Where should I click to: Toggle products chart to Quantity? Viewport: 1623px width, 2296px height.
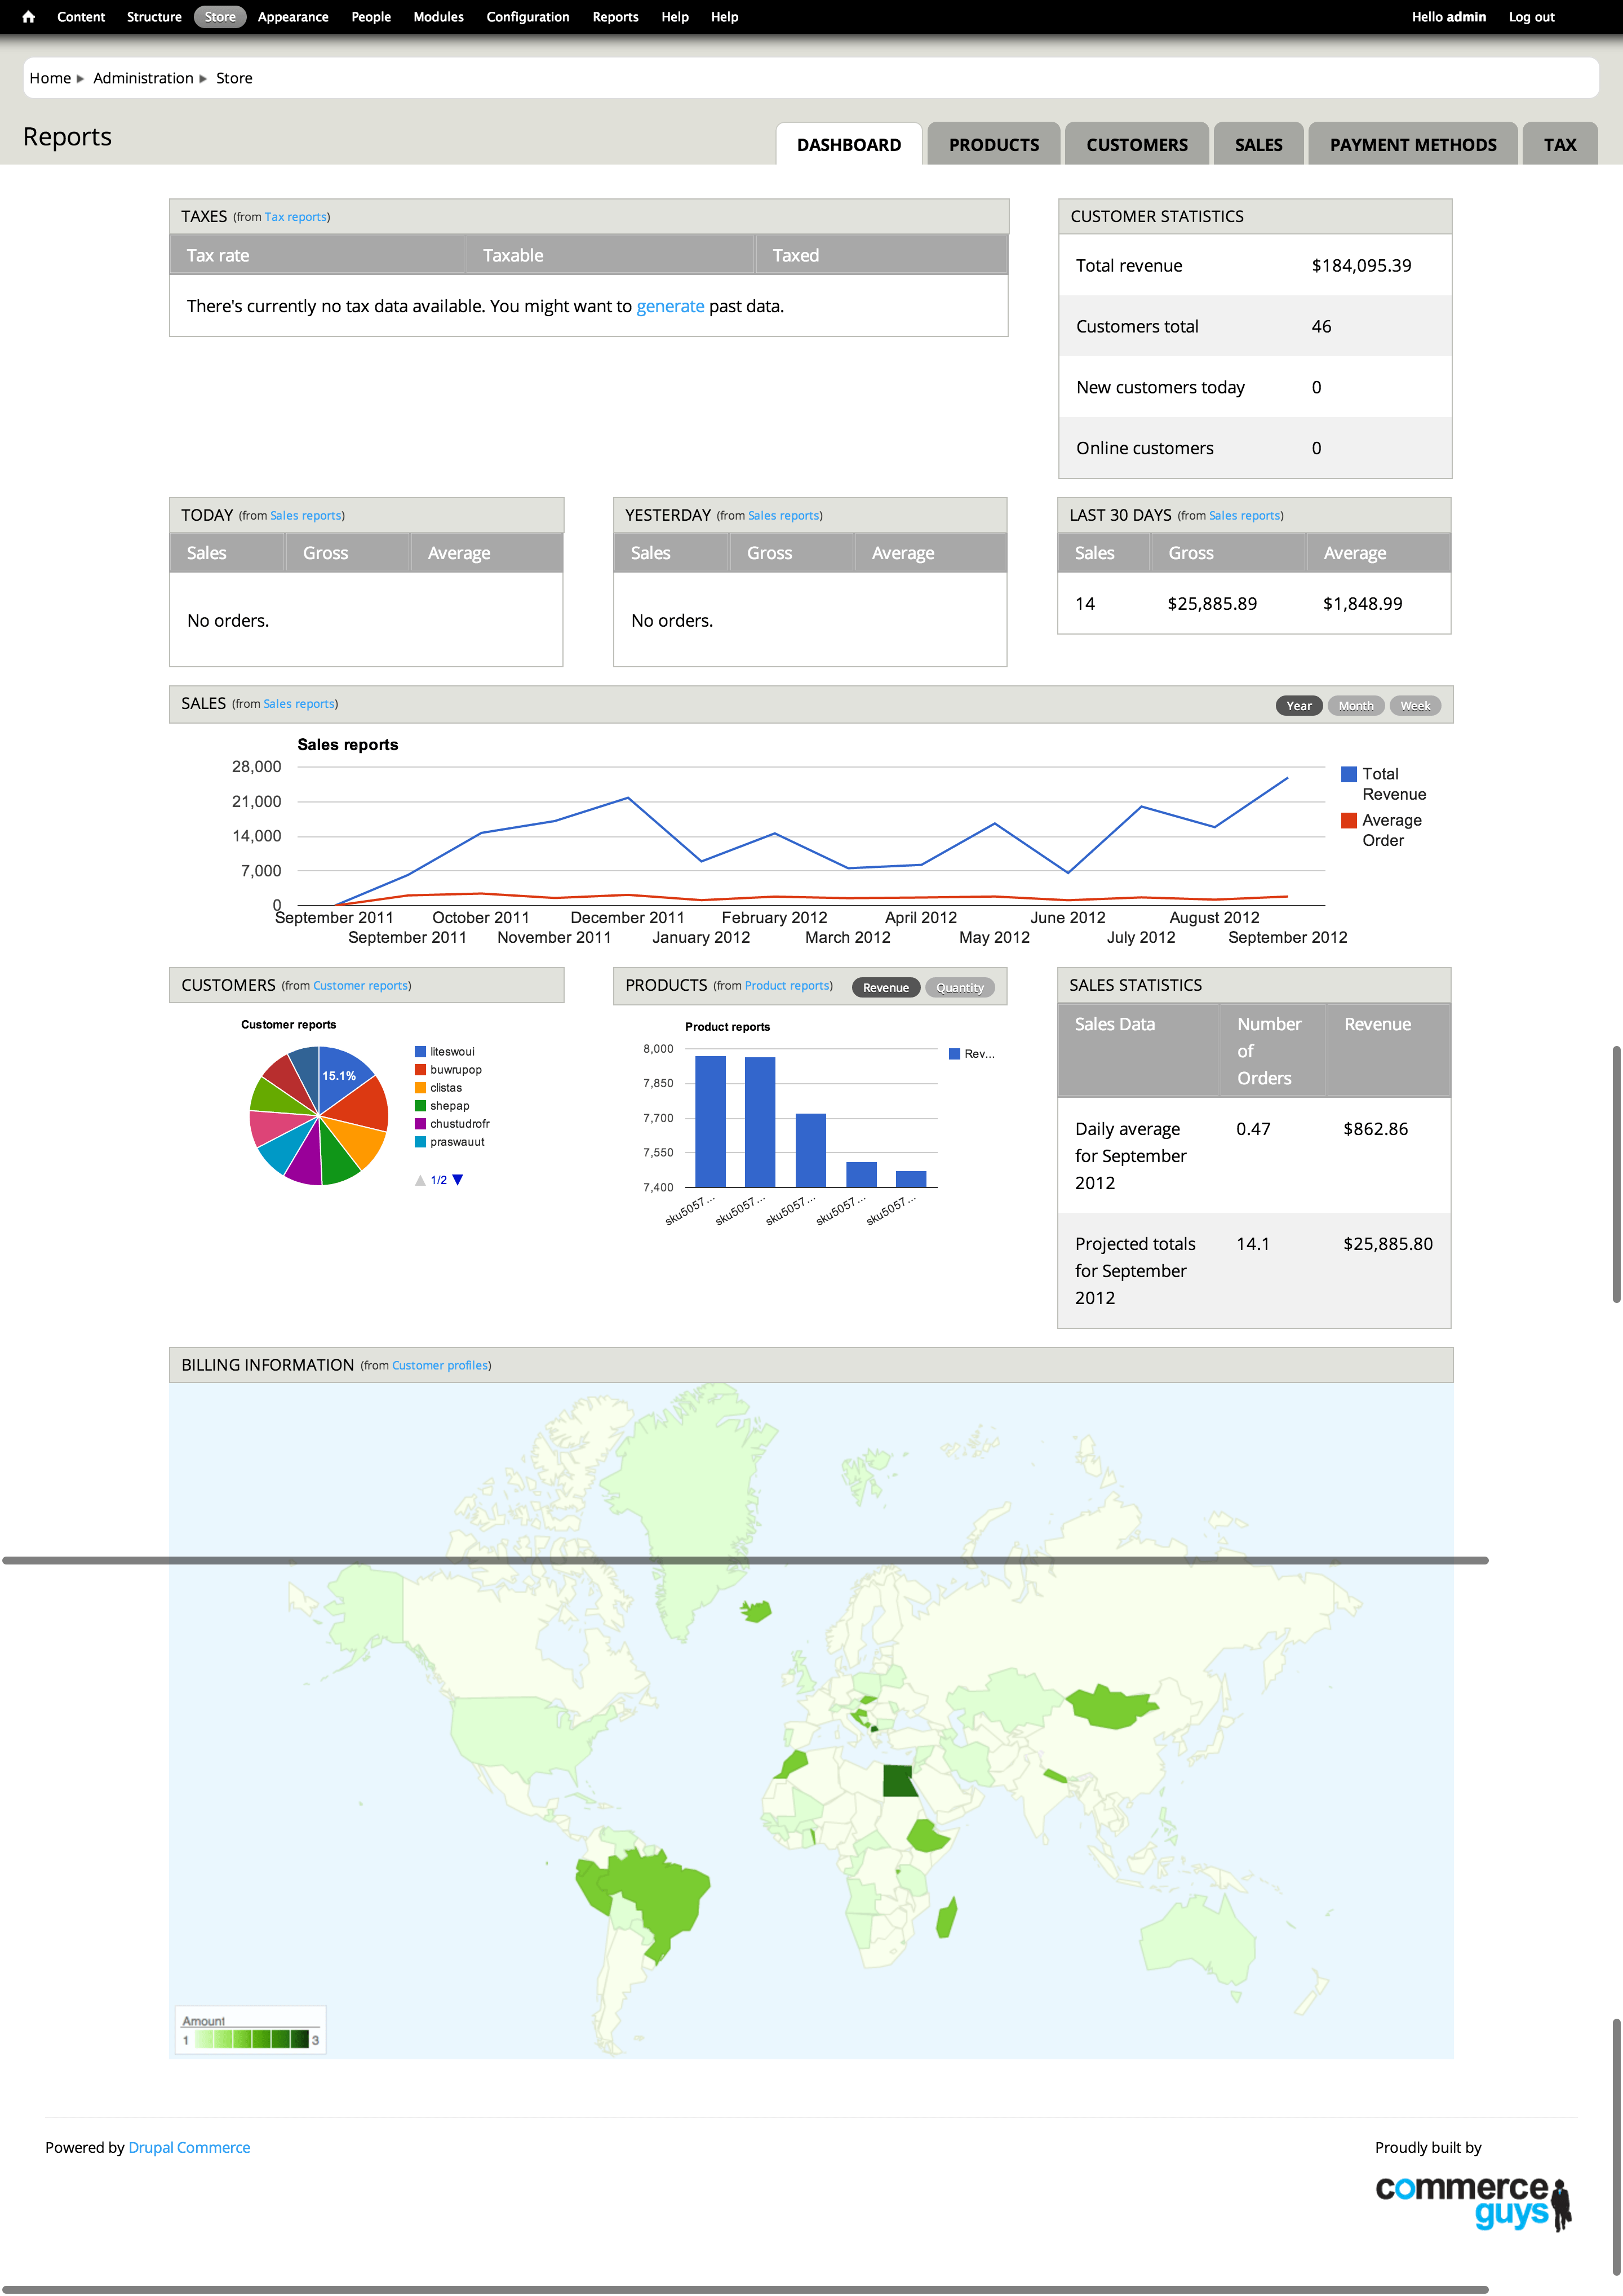(x=959, y=987)
